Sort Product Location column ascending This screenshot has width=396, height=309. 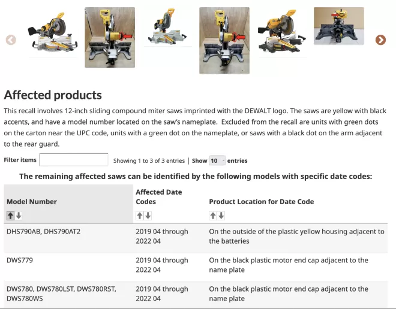click(x=213, y=216)
